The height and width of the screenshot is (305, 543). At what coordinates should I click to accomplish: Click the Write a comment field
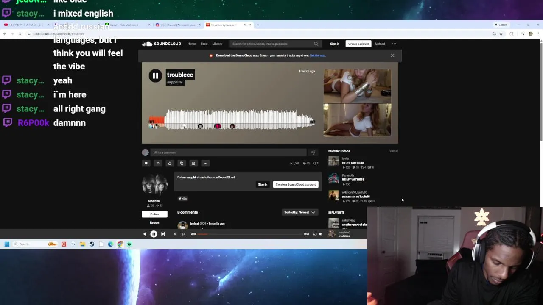pyautogui.click(x=228, y=152)
